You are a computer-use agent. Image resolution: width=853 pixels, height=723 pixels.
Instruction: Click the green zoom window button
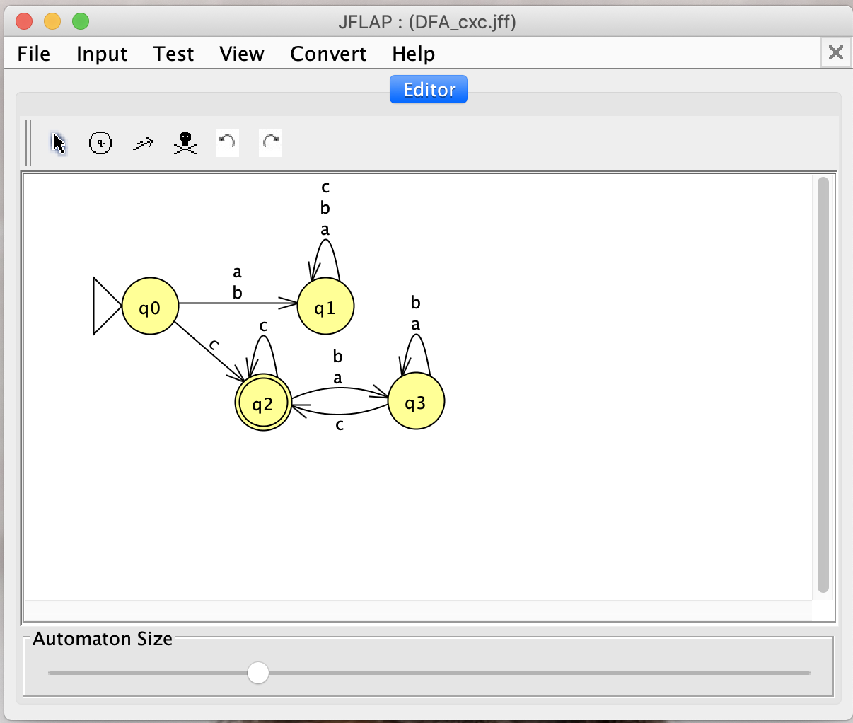[81, 21]
